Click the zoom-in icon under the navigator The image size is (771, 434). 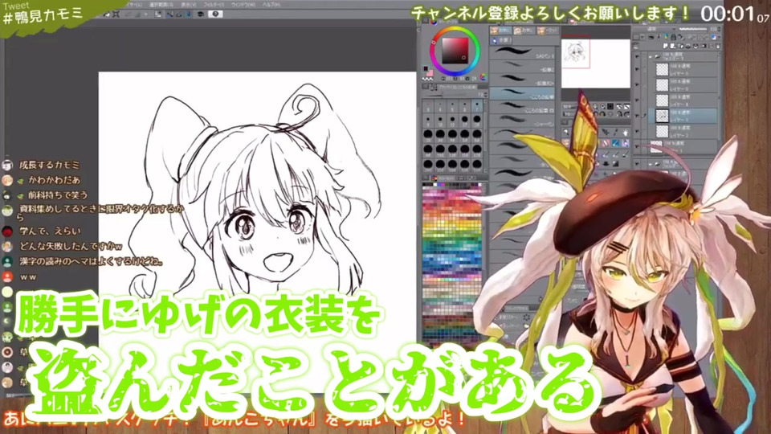tap(604, 106)
